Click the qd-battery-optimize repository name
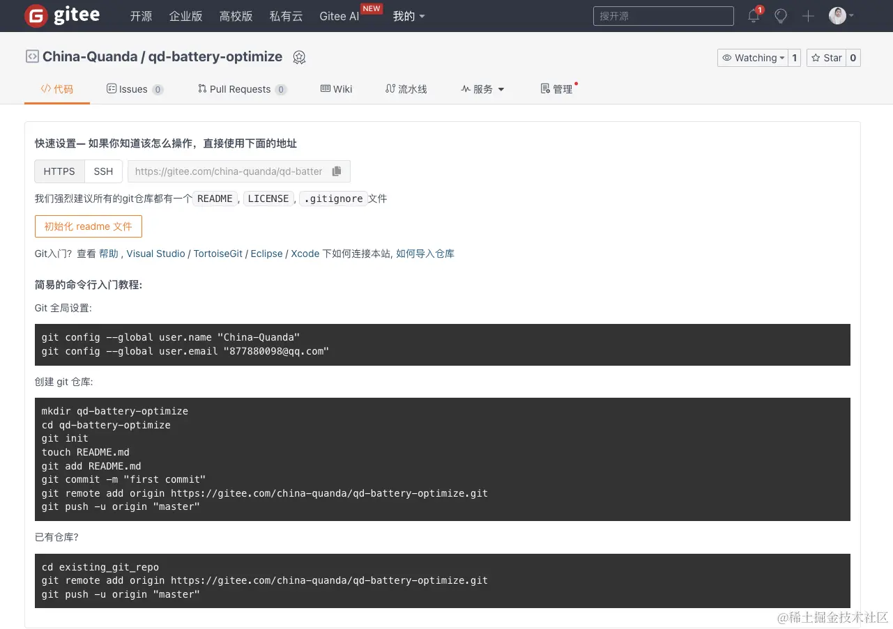Image resolution: width=893 pixels, height=629 pixels. [x=215, y=56]
